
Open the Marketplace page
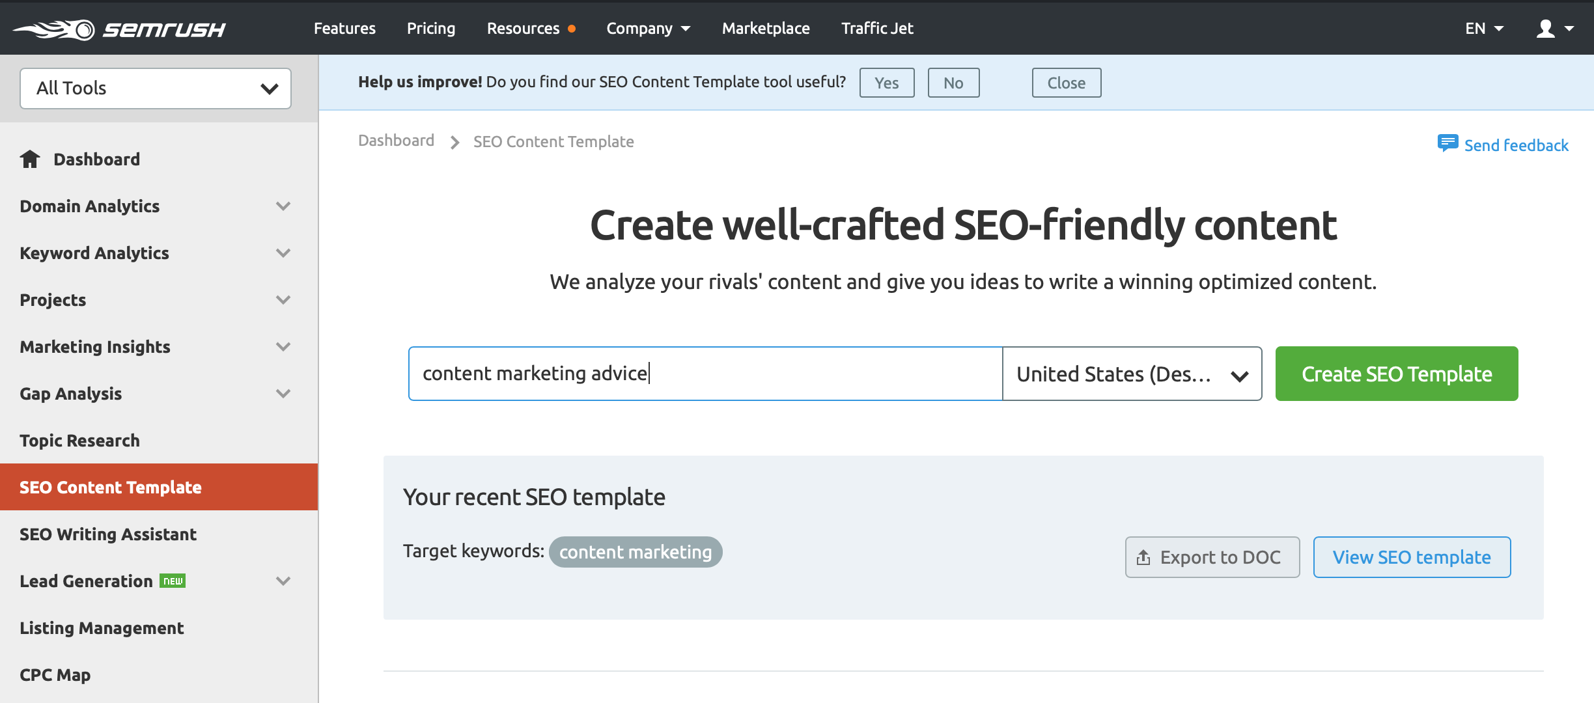point(766,28)
